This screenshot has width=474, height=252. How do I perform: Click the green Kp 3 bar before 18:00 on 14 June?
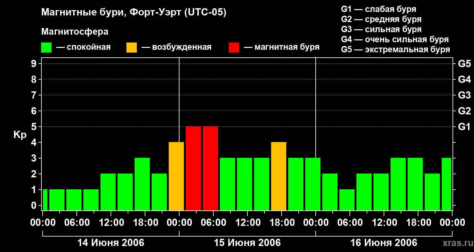click(142, 184)
